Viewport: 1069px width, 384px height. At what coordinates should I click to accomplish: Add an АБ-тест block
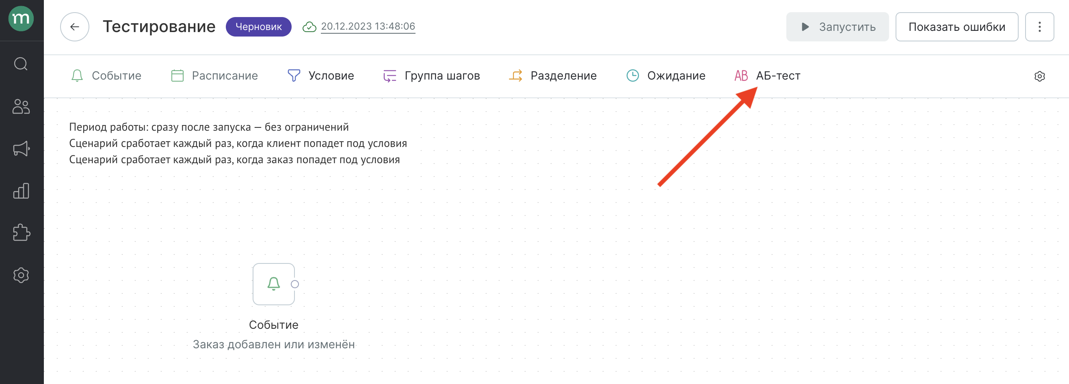pyautogui.click(x=767, y=76)
